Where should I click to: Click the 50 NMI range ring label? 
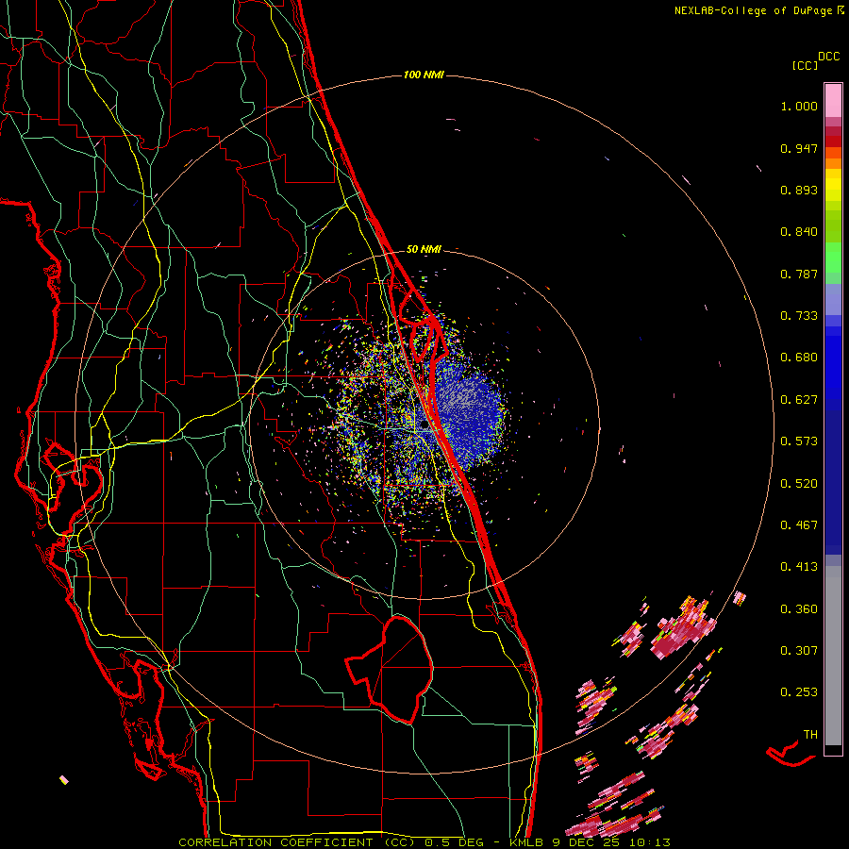point(424,250)
